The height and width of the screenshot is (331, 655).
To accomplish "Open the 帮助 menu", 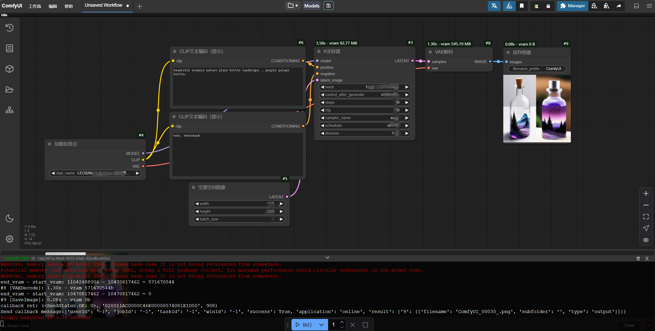I will pyautogui.click(x=68, y=6).
